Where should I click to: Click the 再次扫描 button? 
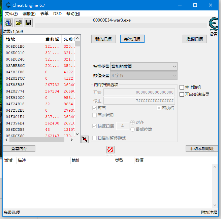point(132,39)
